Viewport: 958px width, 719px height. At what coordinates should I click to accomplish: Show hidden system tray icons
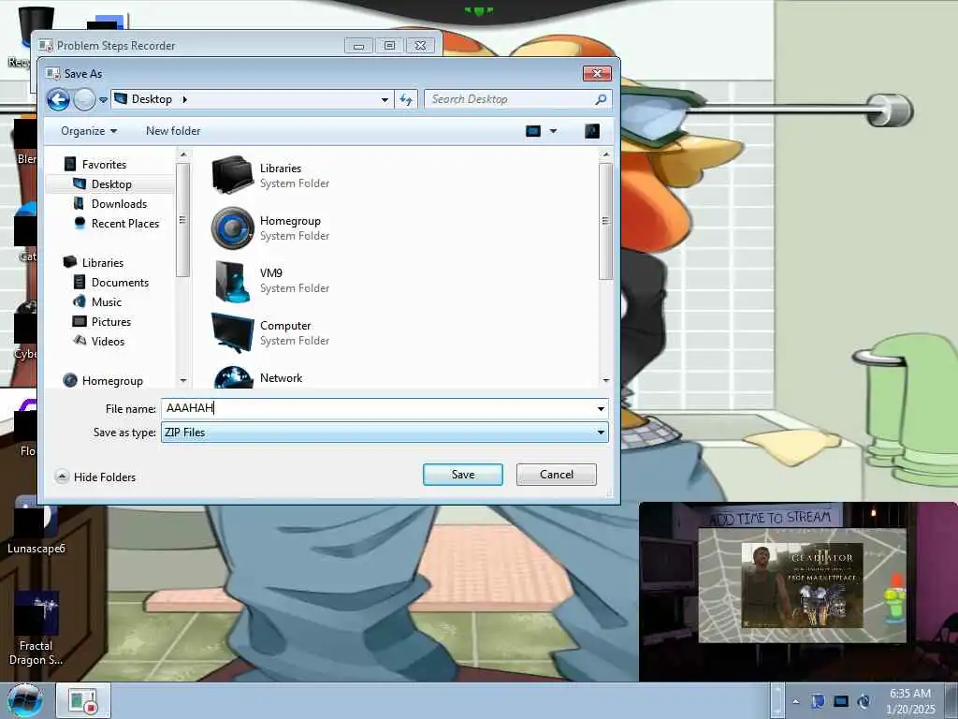click(x=795, y=702)
